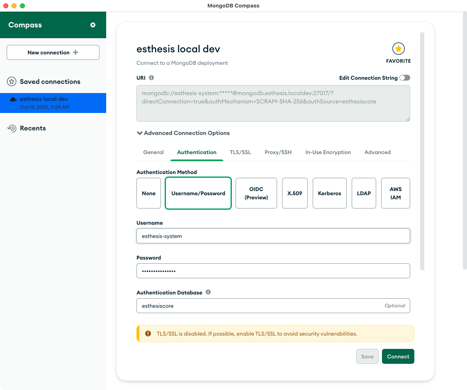Switch to the TLS/SSL tab
This screenshot has height=390, width=467.
tap(240, 152)
